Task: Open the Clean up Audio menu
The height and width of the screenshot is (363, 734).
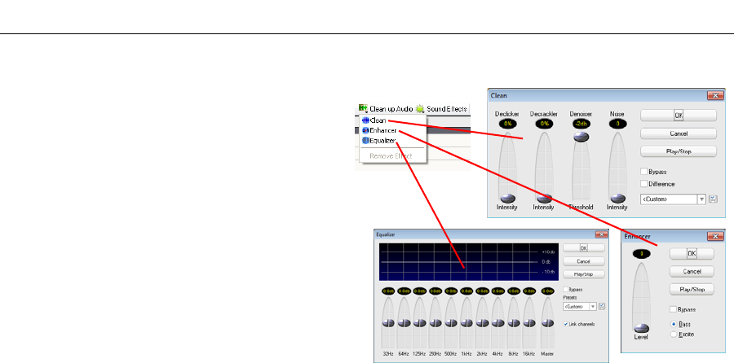Action: (386, 109)
